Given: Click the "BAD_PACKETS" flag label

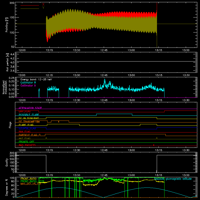Looking at the screenshot, I should [27, 145].
